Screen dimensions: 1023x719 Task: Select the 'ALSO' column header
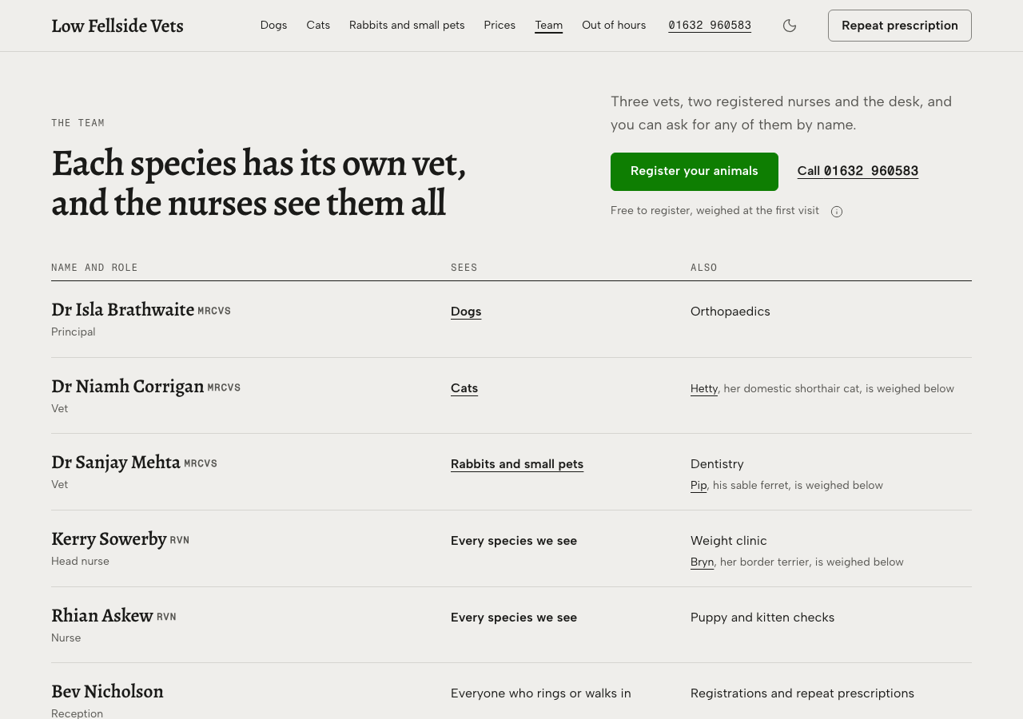pos(704,268)
